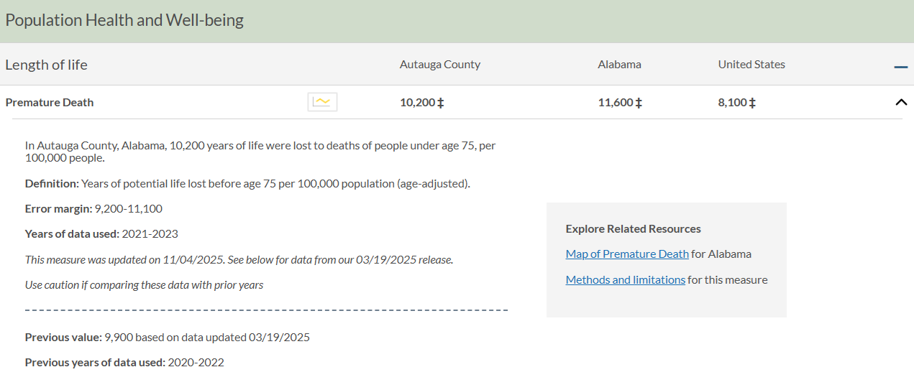Select the Autauga County column header
Image resolution: width=914 pixels, height=390 pixels.
click(x=439, y=65)
